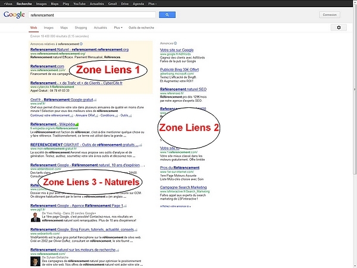
Task: Click Yves Heilig author photo thumbnail
Action: (35, 217)
